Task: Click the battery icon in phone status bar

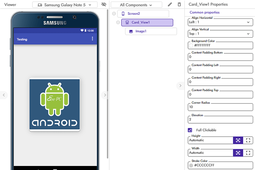Action: 85,31
